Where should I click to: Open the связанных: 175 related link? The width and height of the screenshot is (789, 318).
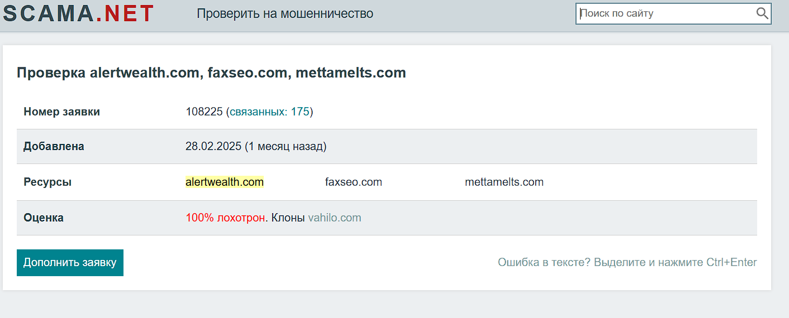pos(269,112)
